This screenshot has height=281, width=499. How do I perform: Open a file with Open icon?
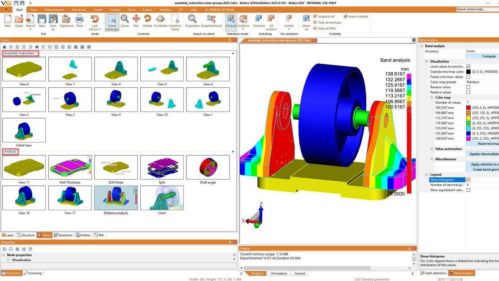click(x=19, y=21)
